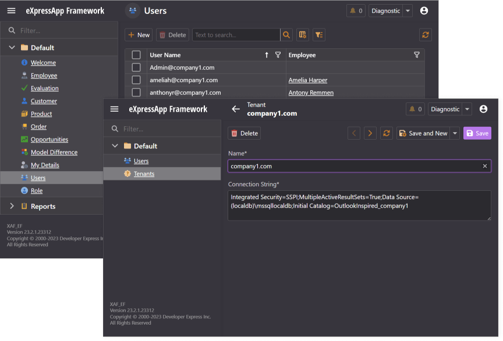This screenshot has width=503, height=341.
Task: Open Welcome navigation item
Action: tap(43, 62)
